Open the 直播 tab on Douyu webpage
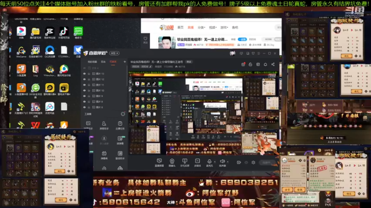371x208 pixels. pyautogui.click(x=191, y=28)
